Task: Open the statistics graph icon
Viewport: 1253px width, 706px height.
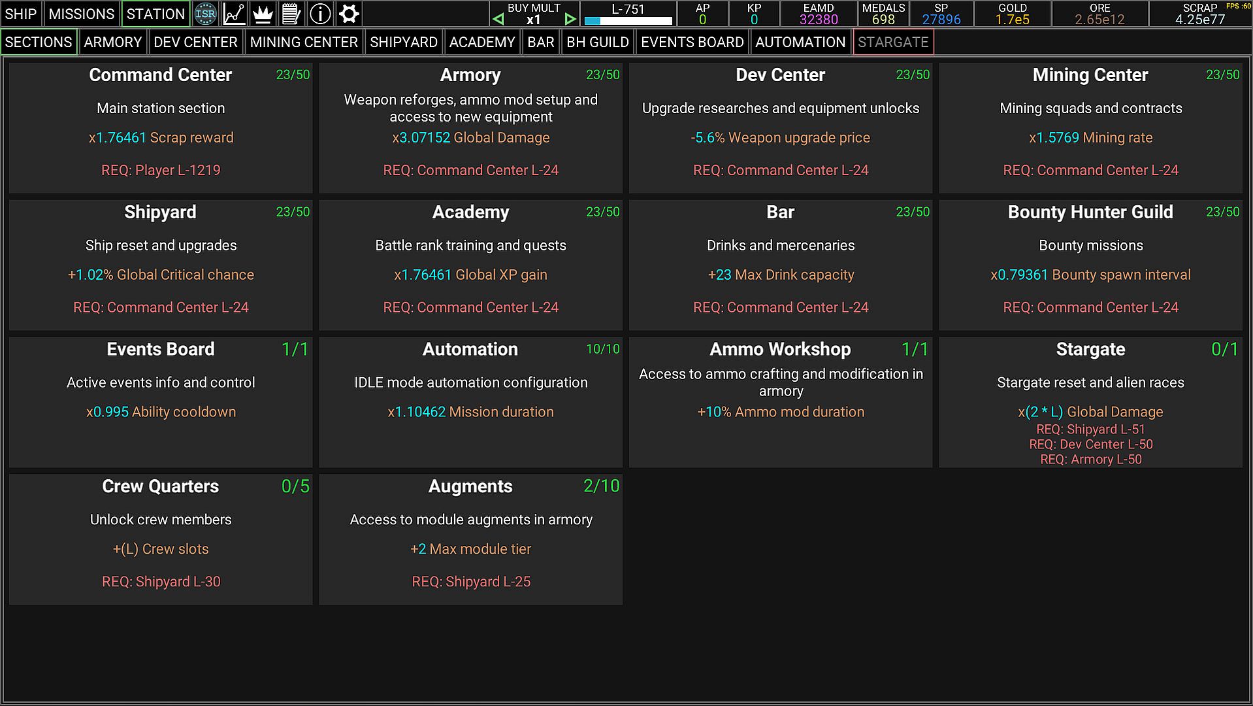Action: pyautogui.click(x=234, y=14)
